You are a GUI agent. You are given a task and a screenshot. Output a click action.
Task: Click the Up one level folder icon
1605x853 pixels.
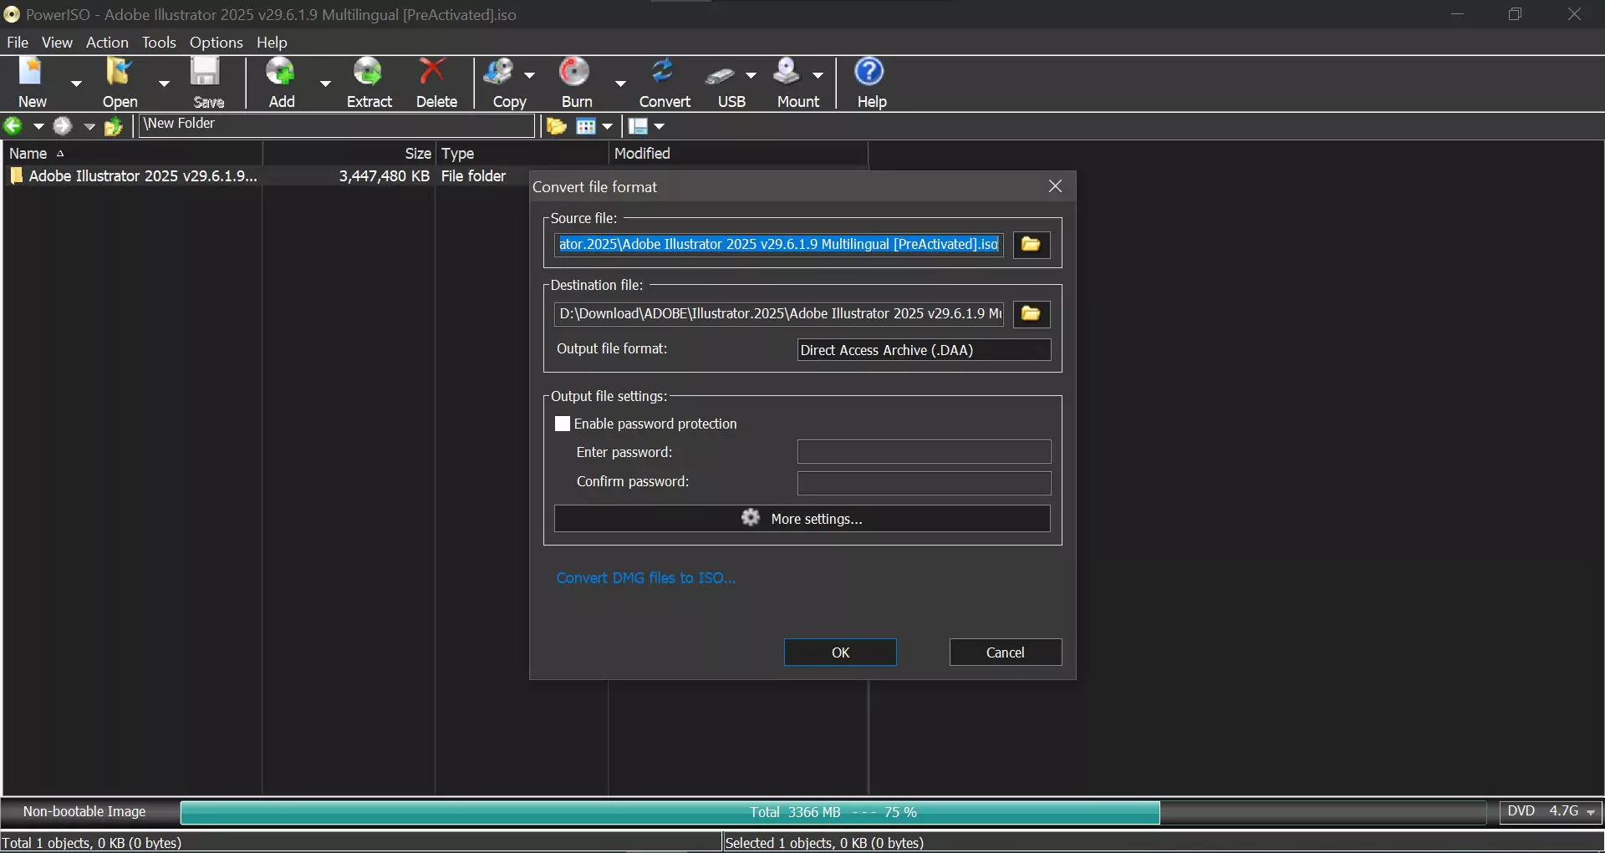114,126
